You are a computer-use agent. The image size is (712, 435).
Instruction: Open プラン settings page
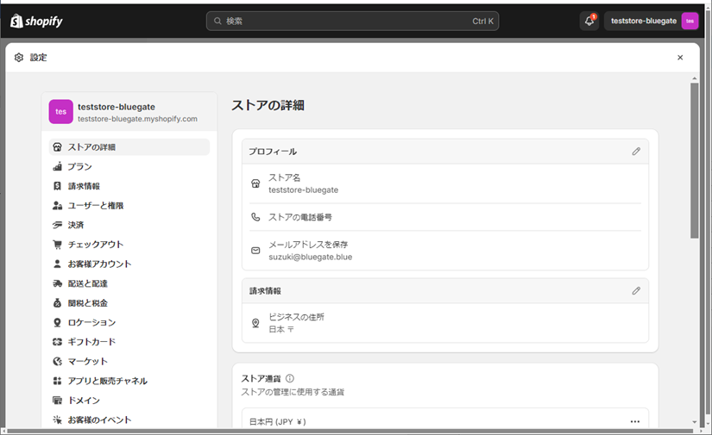click(x=80, y=166)
